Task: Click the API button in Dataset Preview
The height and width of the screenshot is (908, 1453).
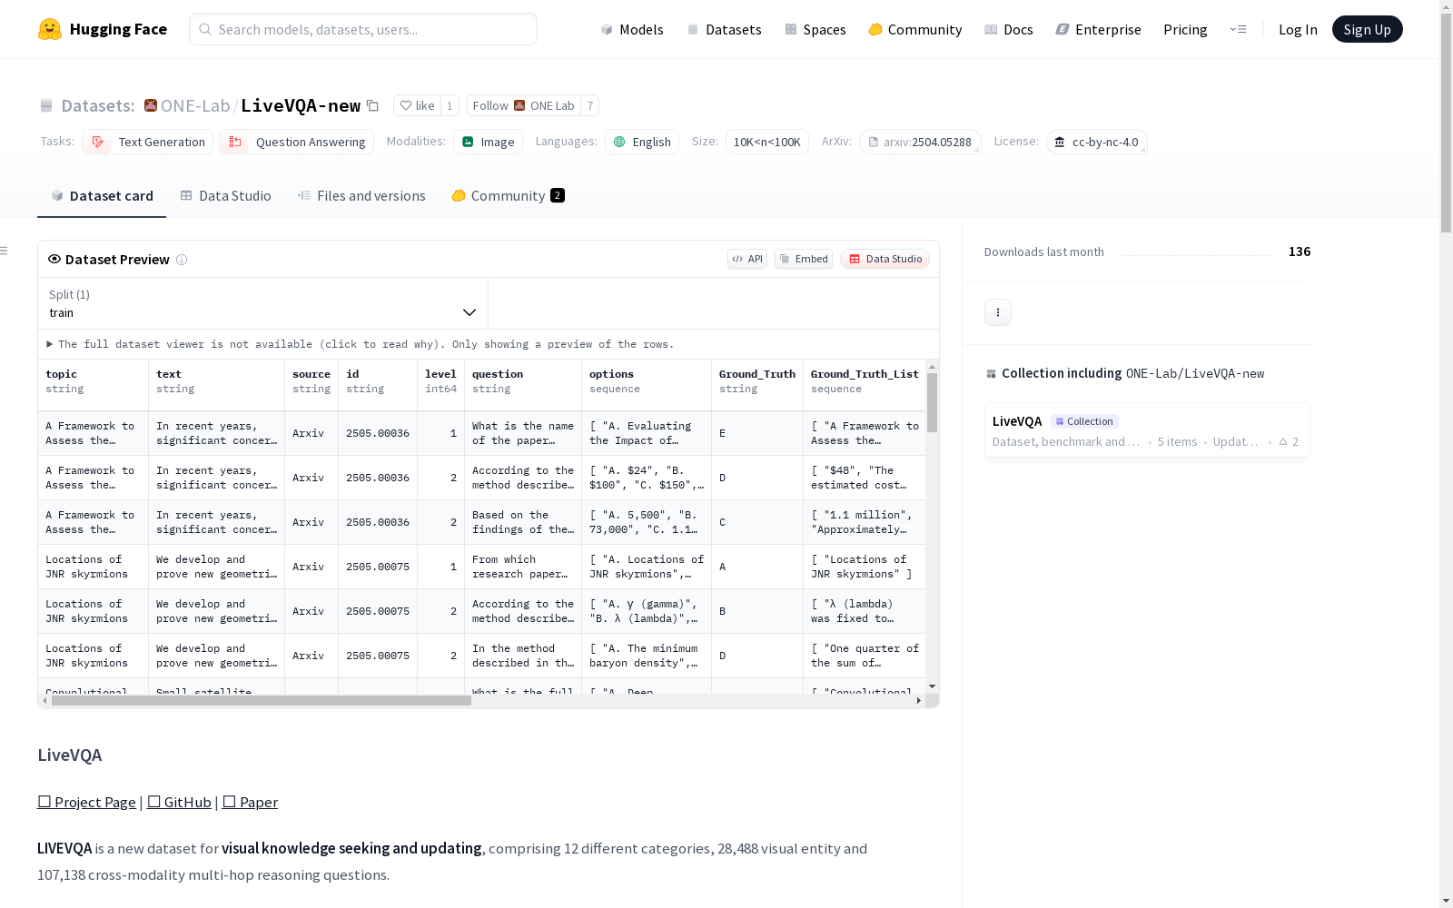Action: coord(747,259)
